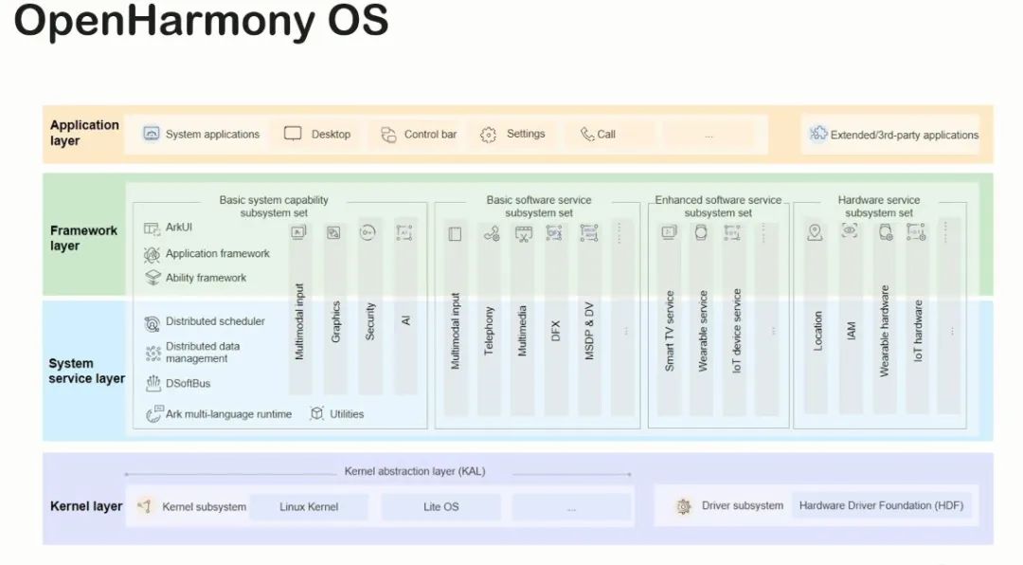This screenshot has width=1023, height=565.
Task: Select Hardware service subsystem set heading
Action: click(x=879, y=207)
